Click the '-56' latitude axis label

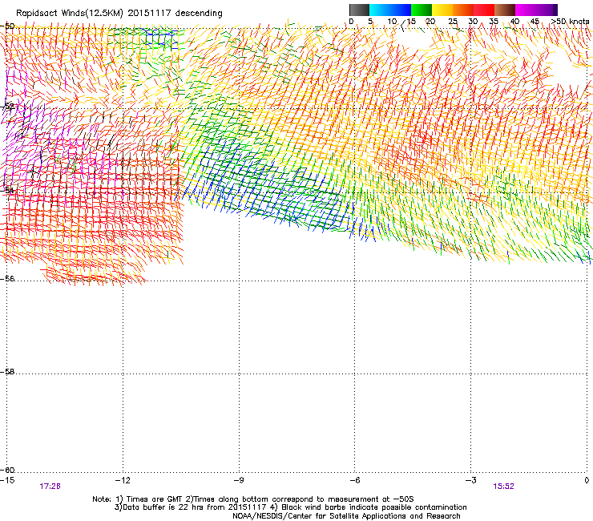point(8,278)
